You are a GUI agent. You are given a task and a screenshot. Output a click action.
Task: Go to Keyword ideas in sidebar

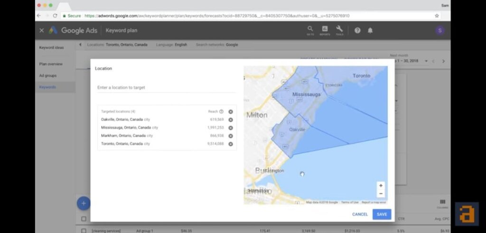[51, 48]
